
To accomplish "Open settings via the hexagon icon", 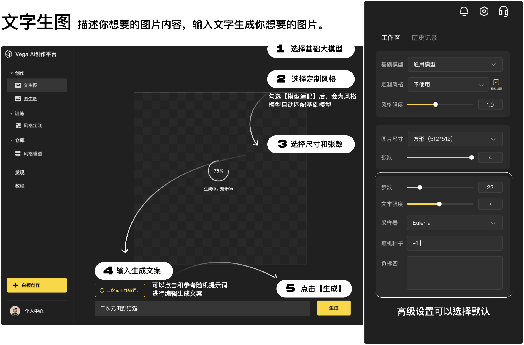I will 484,11.
